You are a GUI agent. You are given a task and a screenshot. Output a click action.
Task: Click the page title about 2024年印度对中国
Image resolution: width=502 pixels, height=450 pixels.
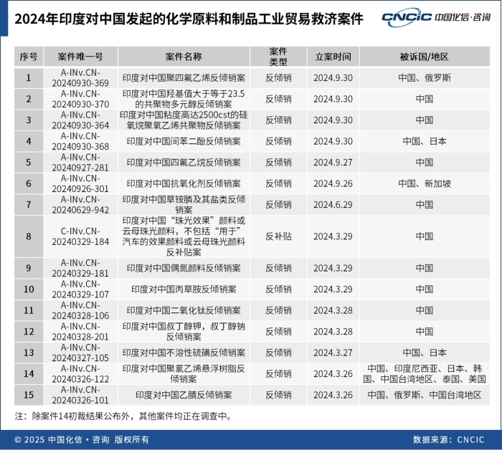tap(189, 19)
